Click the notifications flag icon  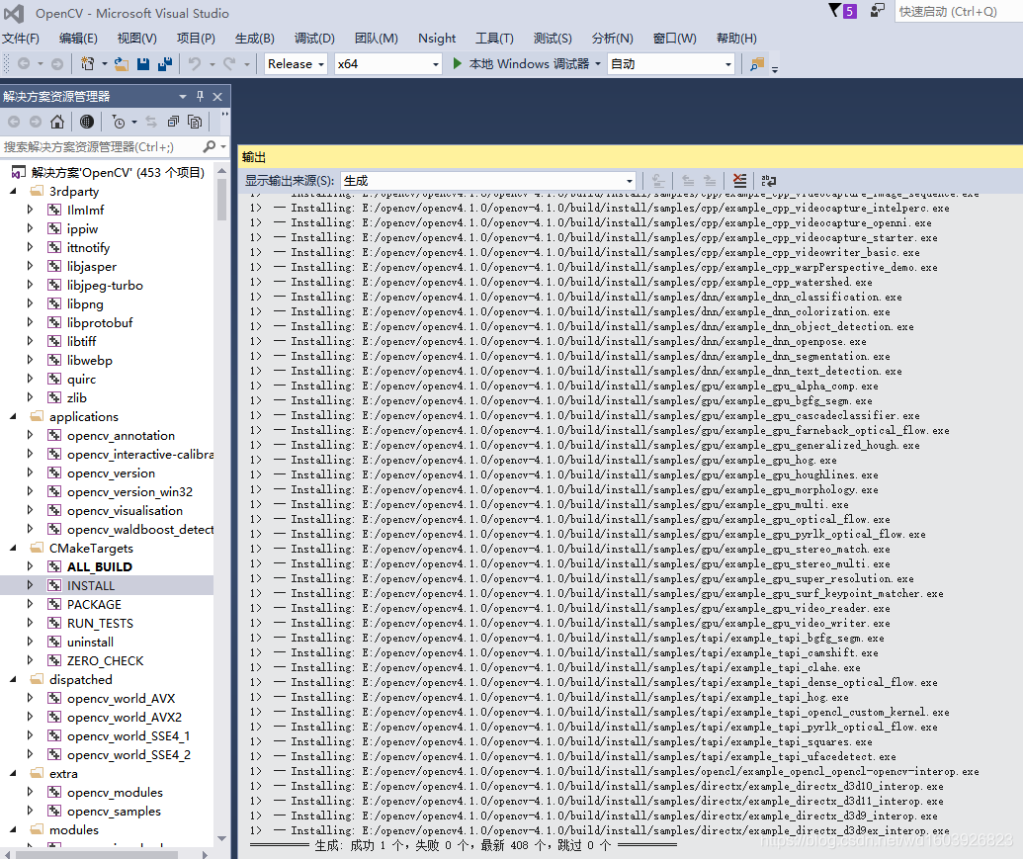tap(834, 11)
